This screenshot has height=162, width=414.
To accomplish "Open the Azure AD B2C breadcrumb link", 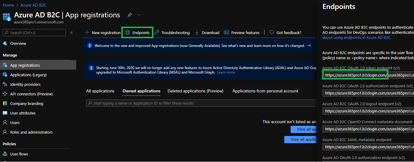I will (x=34, y=5).
